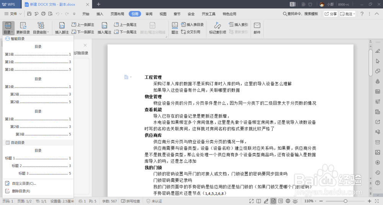Select the single-level 第1级 TOC style
This screenshot has width=383, height=205.
coord(38,58)
